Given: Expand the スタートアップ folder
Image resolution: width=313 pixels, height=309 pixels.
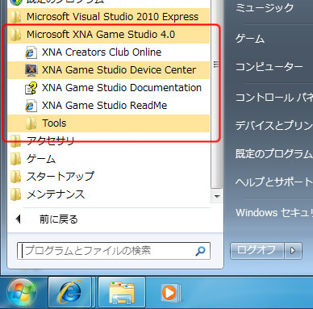Looking at the screenshot, I should pos(108,177).
